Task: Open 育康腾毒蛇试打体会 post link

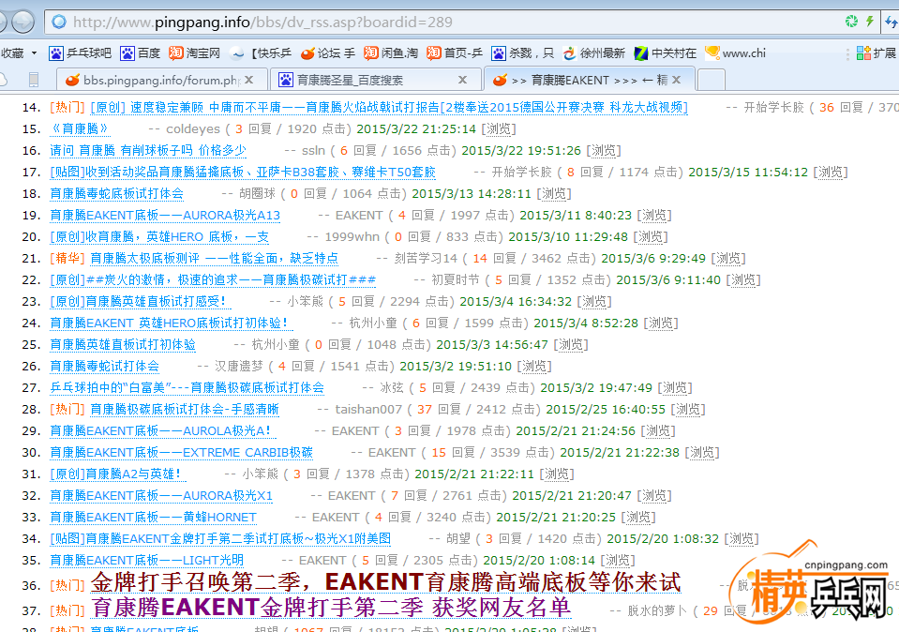Action: coord(104,367)
